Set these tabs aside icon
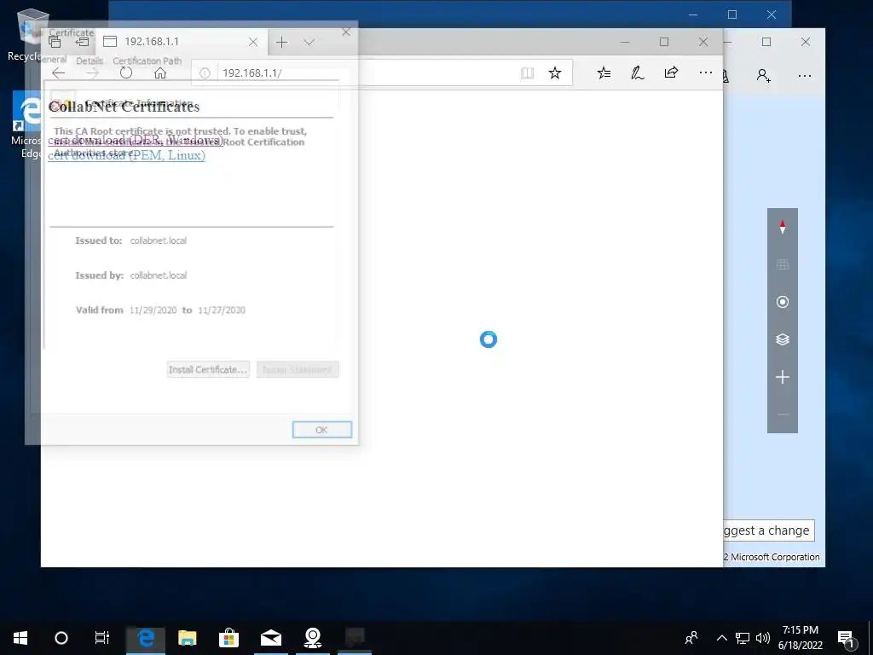 click(83, 42)
